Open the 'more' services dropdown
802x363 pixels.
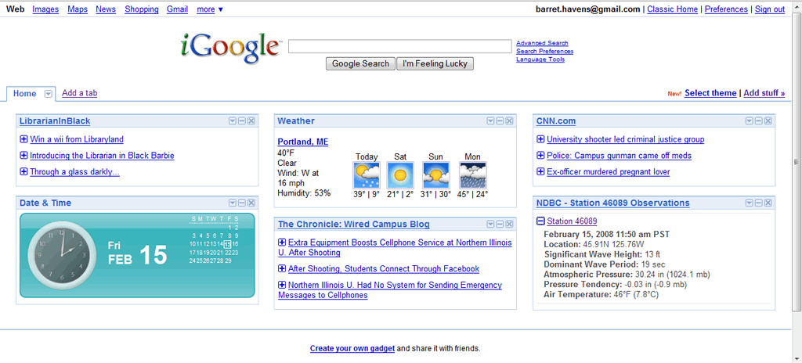point(210,9)
